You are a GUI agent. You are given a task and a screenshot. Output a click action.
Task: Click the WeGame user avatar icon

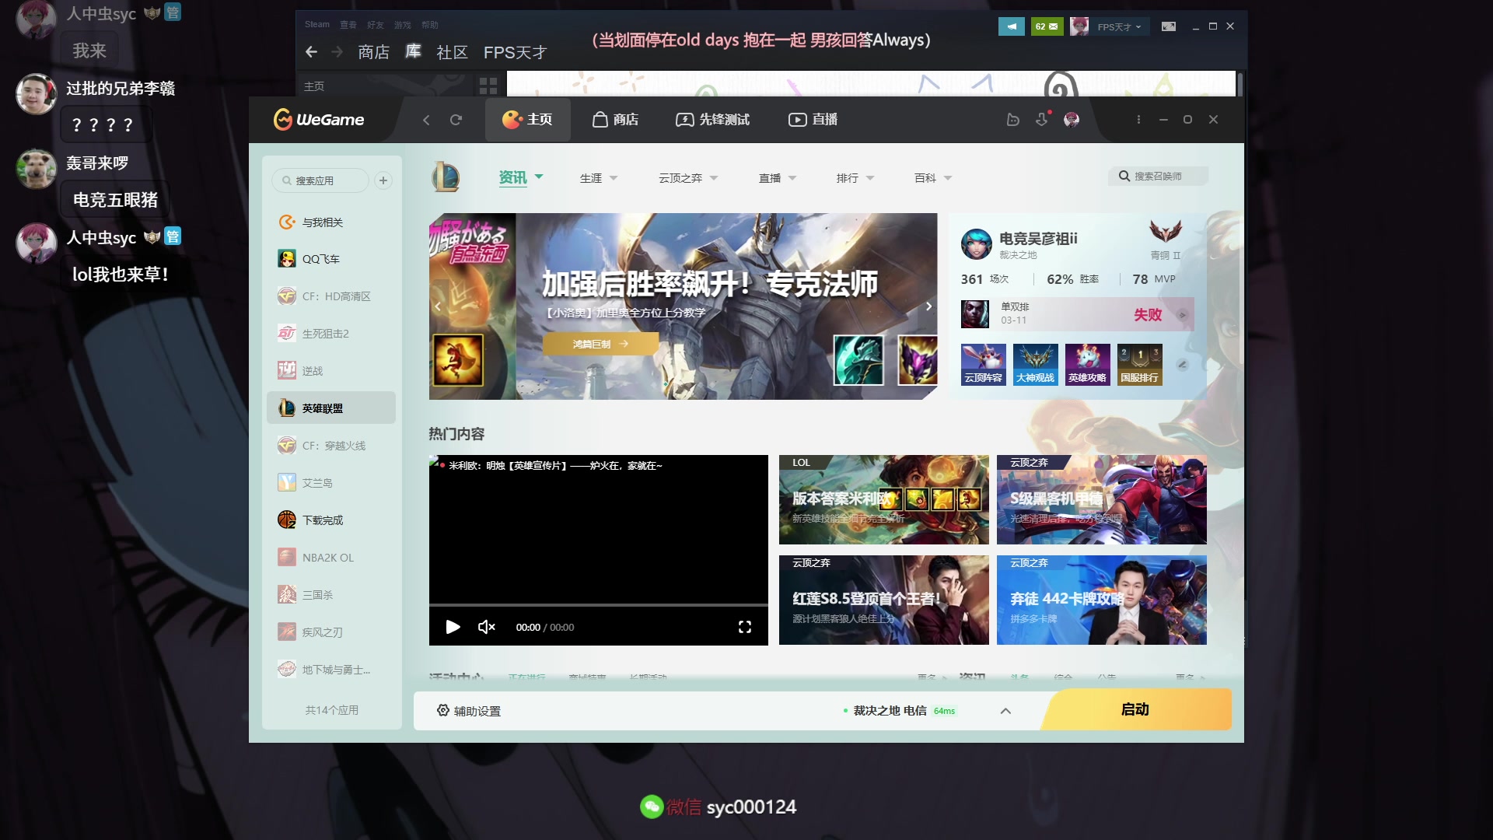[1072, 120]
